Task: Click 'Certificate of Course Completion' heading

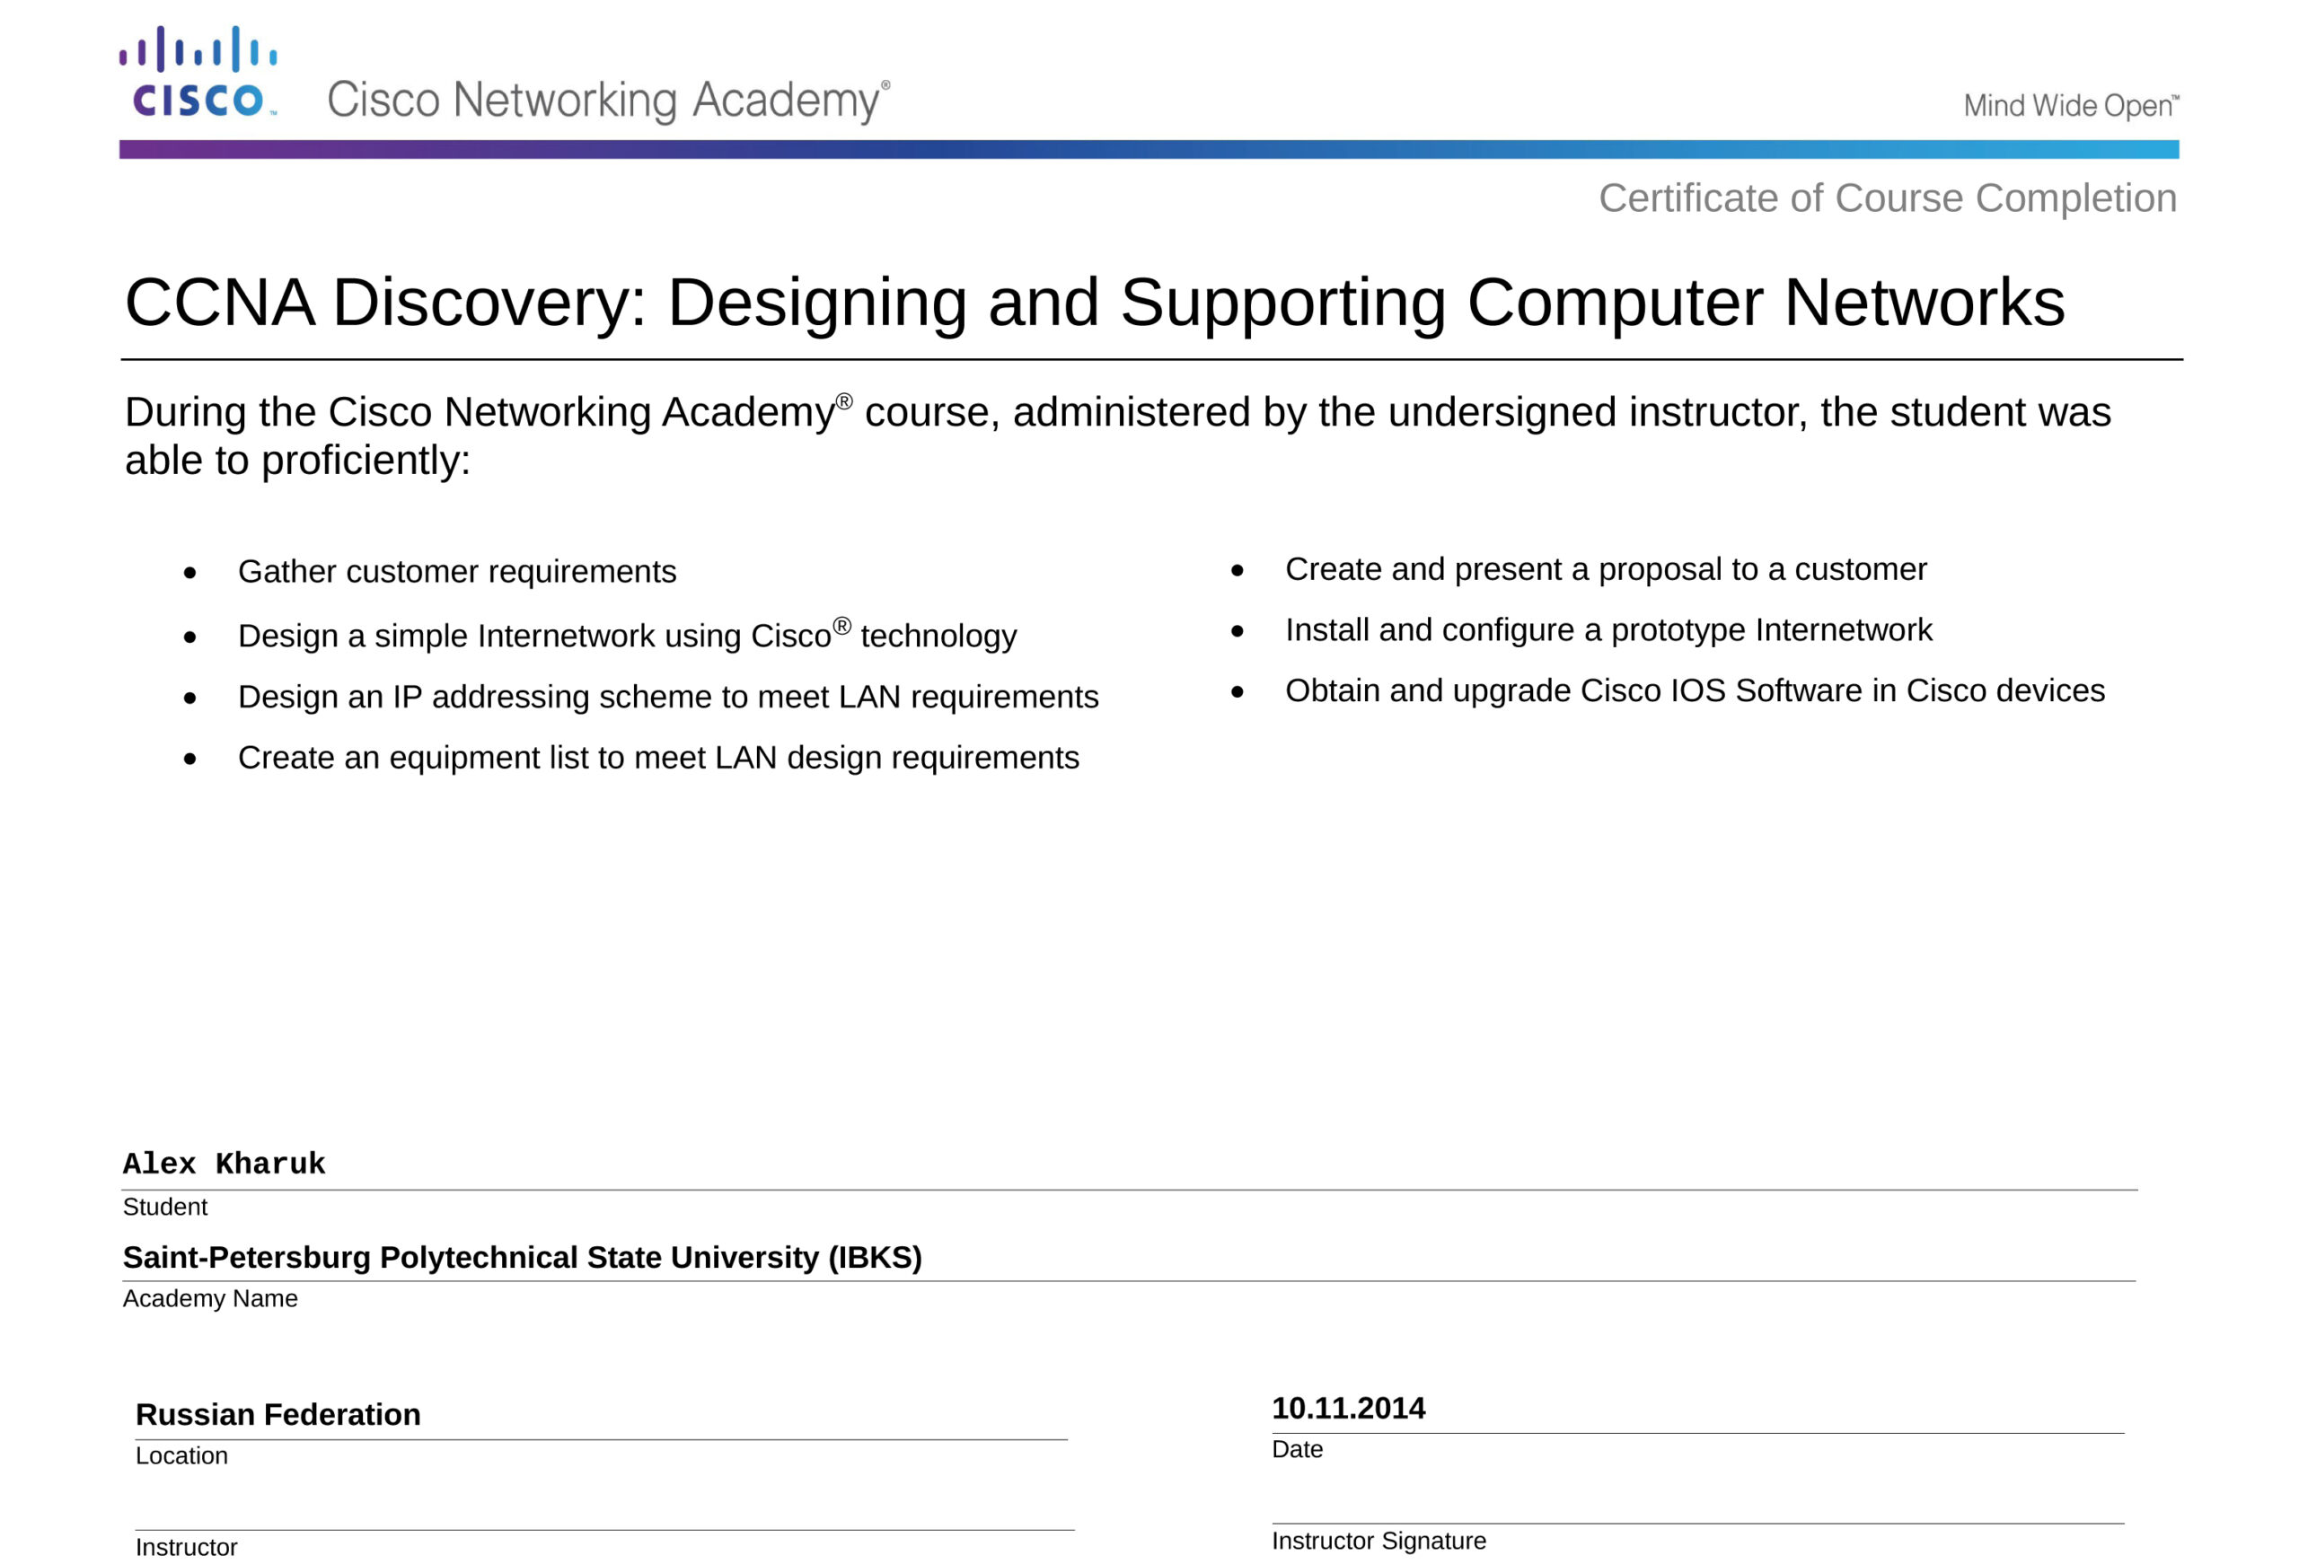Action: pos(1888,198)
